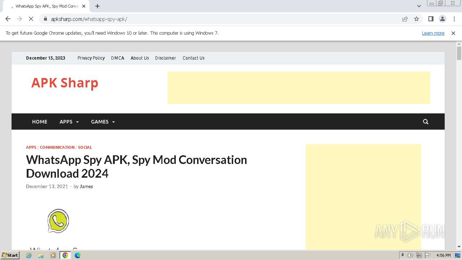Bookmark this page with star icon
Screen dimensions: 462x260
click(417, 19)
